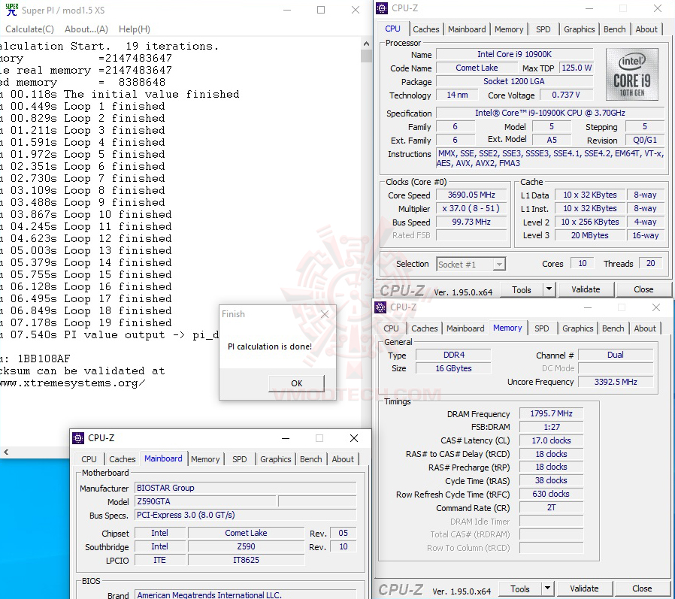The width and height of the screenshot is (675, 599).
Task: Click the IT8625 LPCIO field
Action: tap(246, 560)
